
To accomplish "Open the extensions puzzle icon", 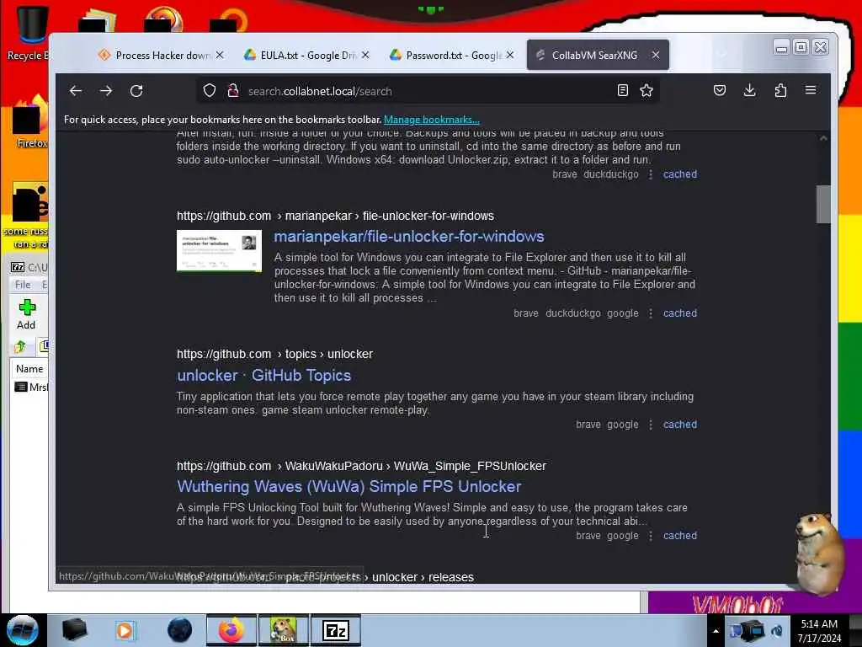I will (x=780, y=90).
